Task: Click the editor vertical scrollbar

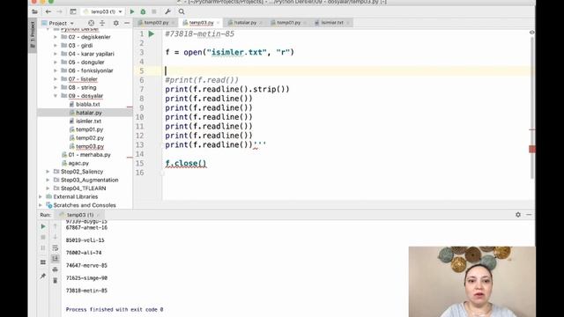Action: [532, 107]
